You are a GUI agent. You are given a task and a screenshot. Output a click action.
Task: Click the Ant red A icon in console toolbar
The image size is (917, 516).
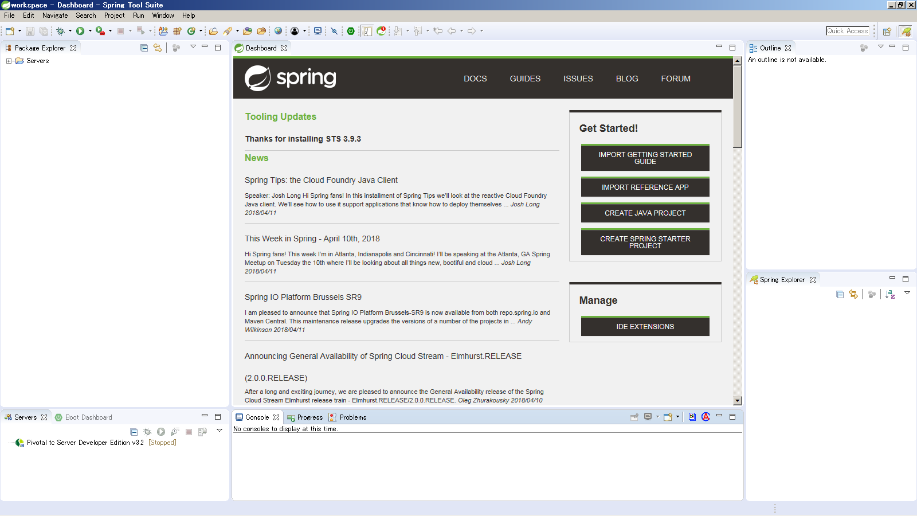[706, 417]
